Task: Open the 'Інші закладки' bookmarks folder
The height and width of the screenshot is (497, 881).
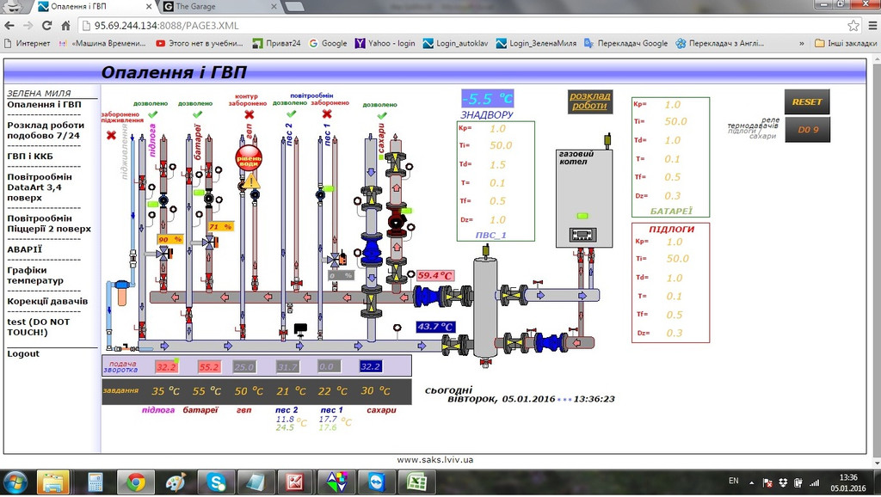Action: pos(846,43)
